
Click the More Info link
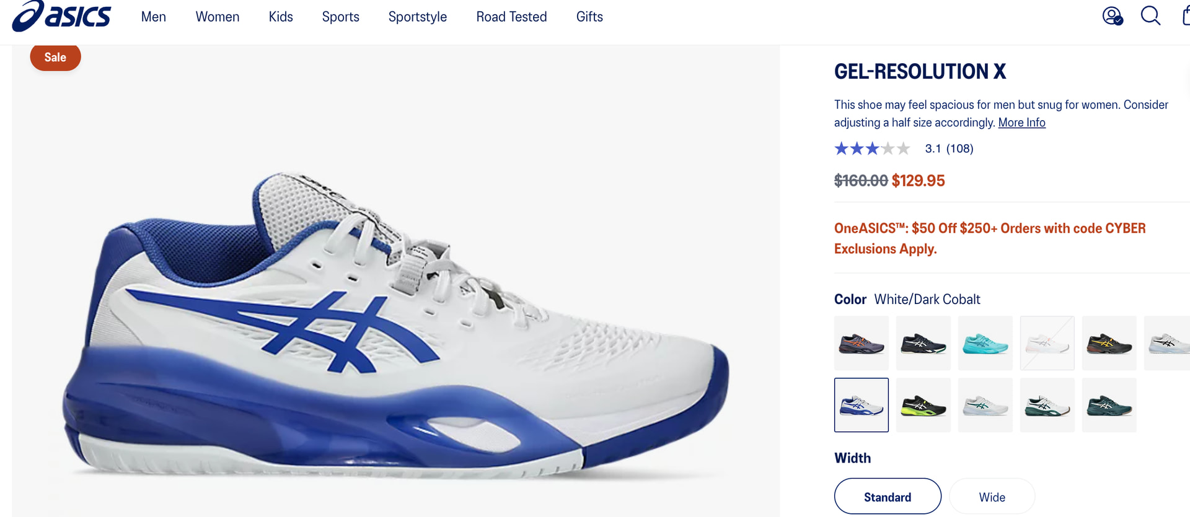[1021, 123]
